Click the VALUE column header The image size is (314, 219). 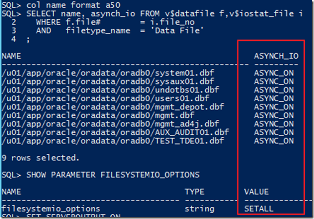(x=255, y=192)
